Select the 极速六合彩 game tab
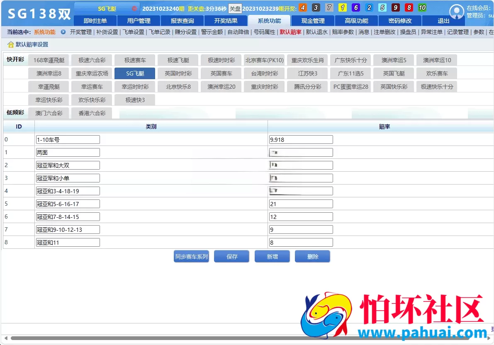The height and width of the screenshot is (345, 494). point(92,60)
